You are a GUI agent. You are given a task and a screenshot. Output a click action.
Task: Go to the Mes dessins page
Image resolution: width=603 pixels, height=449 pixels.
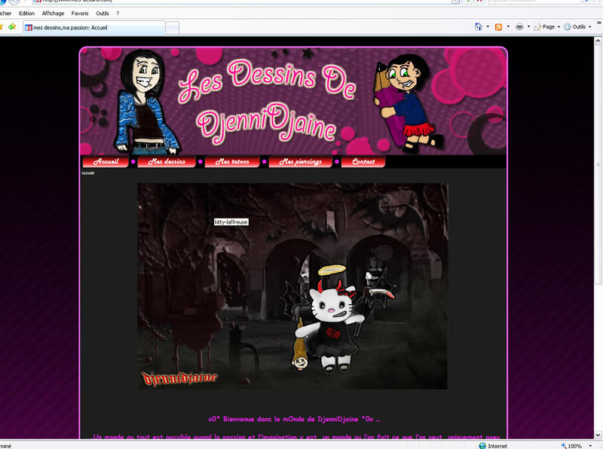coord(167,162)
